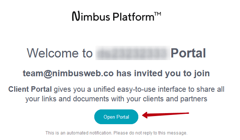Click the blurred portal name
This screenshot has width=240, height=140.
point(133,53)
